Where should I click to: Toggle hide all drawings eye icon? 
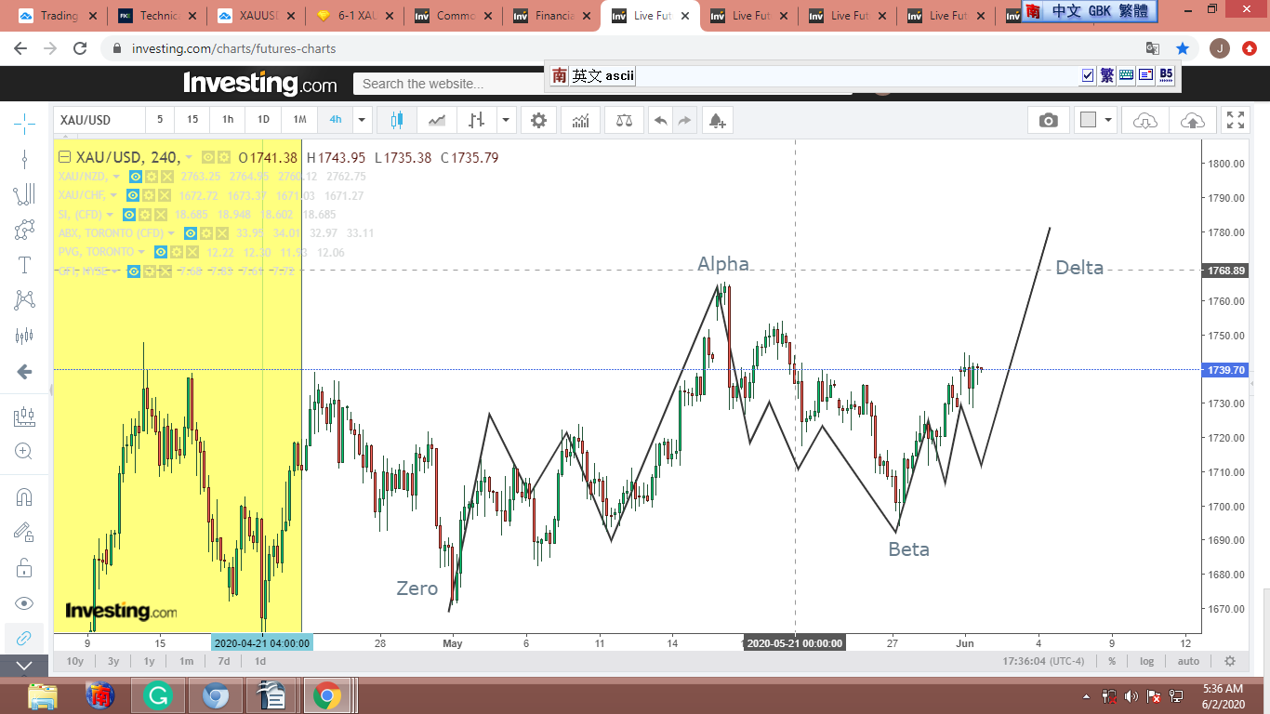[24, 603]
